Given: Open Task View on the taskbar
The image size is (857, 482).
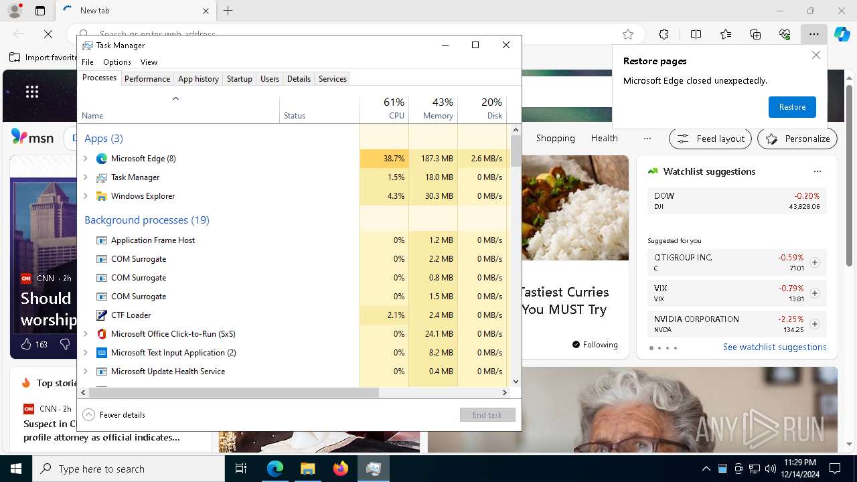Looking at the screenshot, I should (x=241, y=469).
